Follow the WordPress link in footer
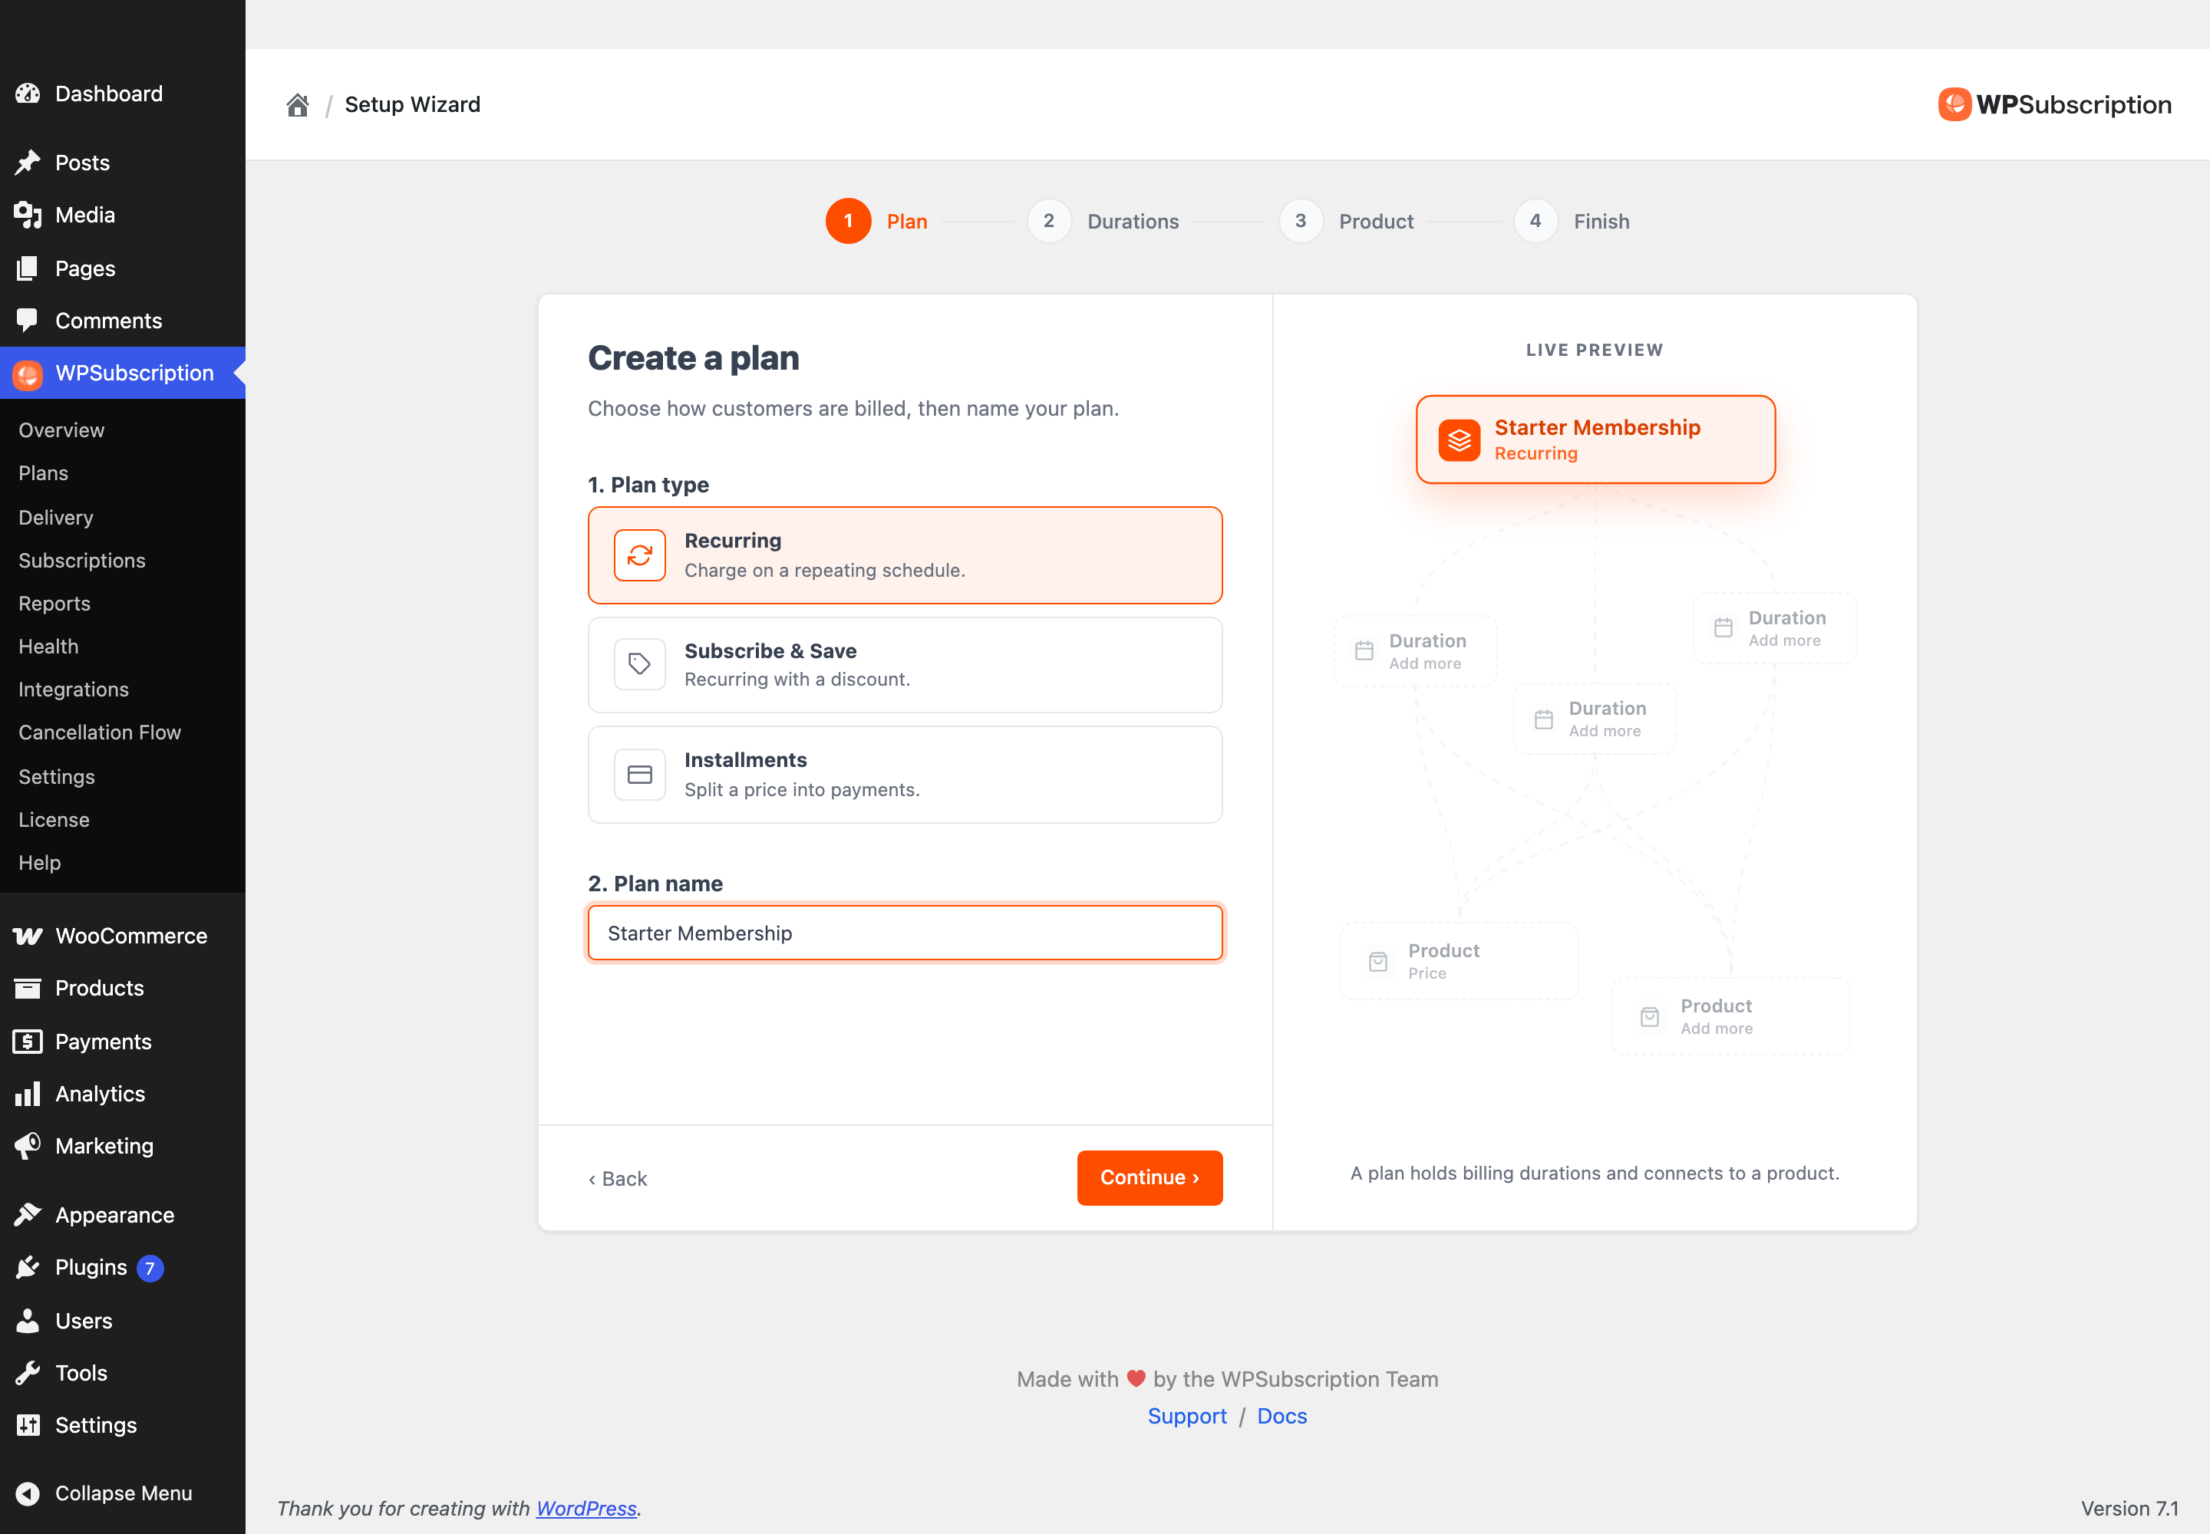Image resolution: width=2210 pixels, height=1534 pixels. 586,1508
